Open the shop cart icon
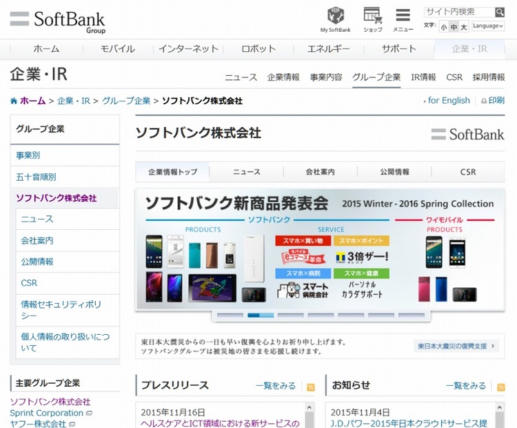 pyautogui.click(x=372, y=19)
